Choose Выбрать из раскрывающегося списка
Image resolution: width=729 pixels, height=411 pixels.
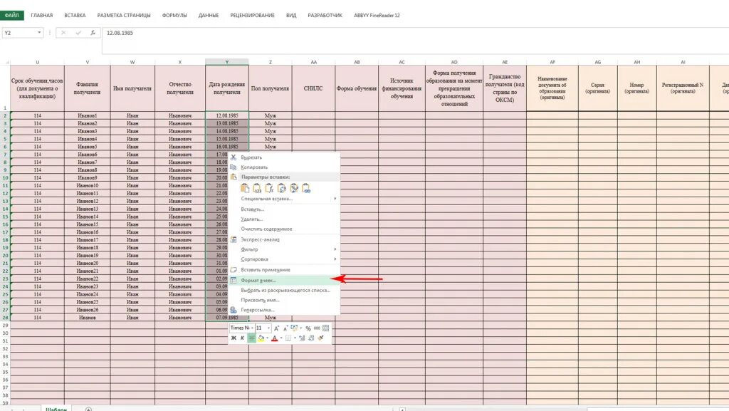284,290
